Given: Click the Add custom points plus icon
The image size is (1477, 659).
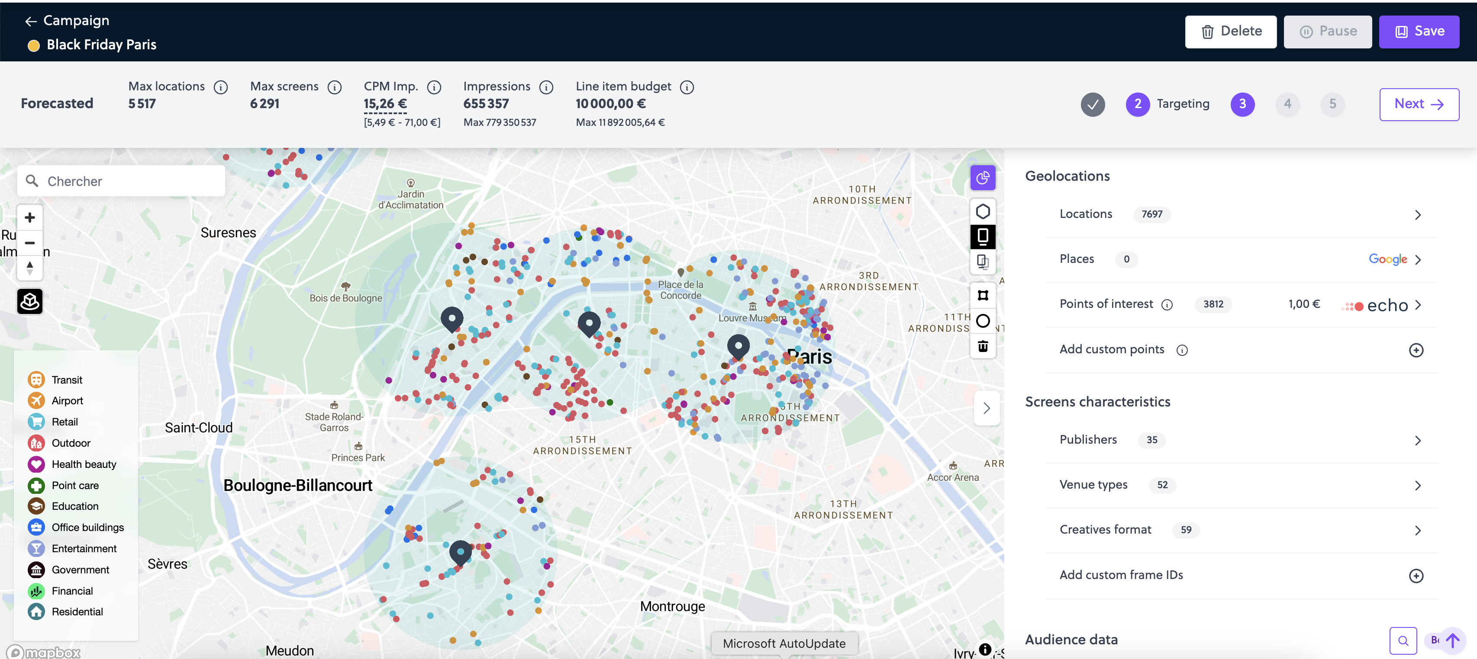Looking at the screenshot, I should 1416,350.
